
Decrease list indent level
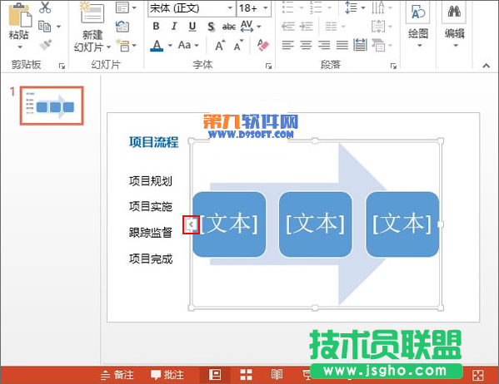[288, 27]
